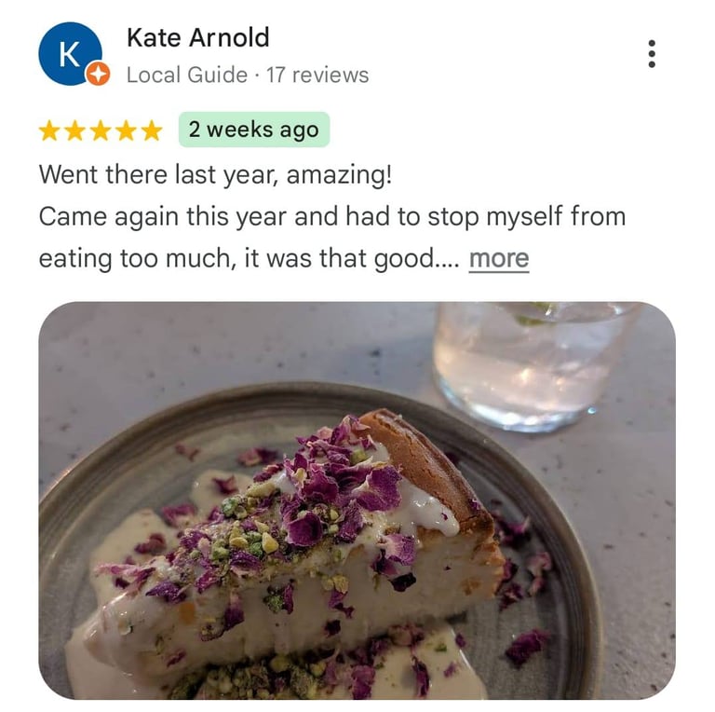Screen dimensions: 715x712
Task: Open the cheesecake review photo
Action: pyautogui.click(x=357, y=500)
